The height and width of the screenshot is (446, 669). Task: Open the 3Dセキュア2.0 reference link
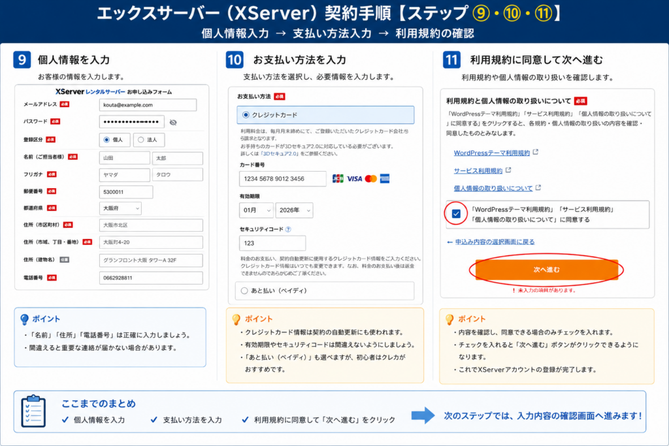click(x=280, y=153)
